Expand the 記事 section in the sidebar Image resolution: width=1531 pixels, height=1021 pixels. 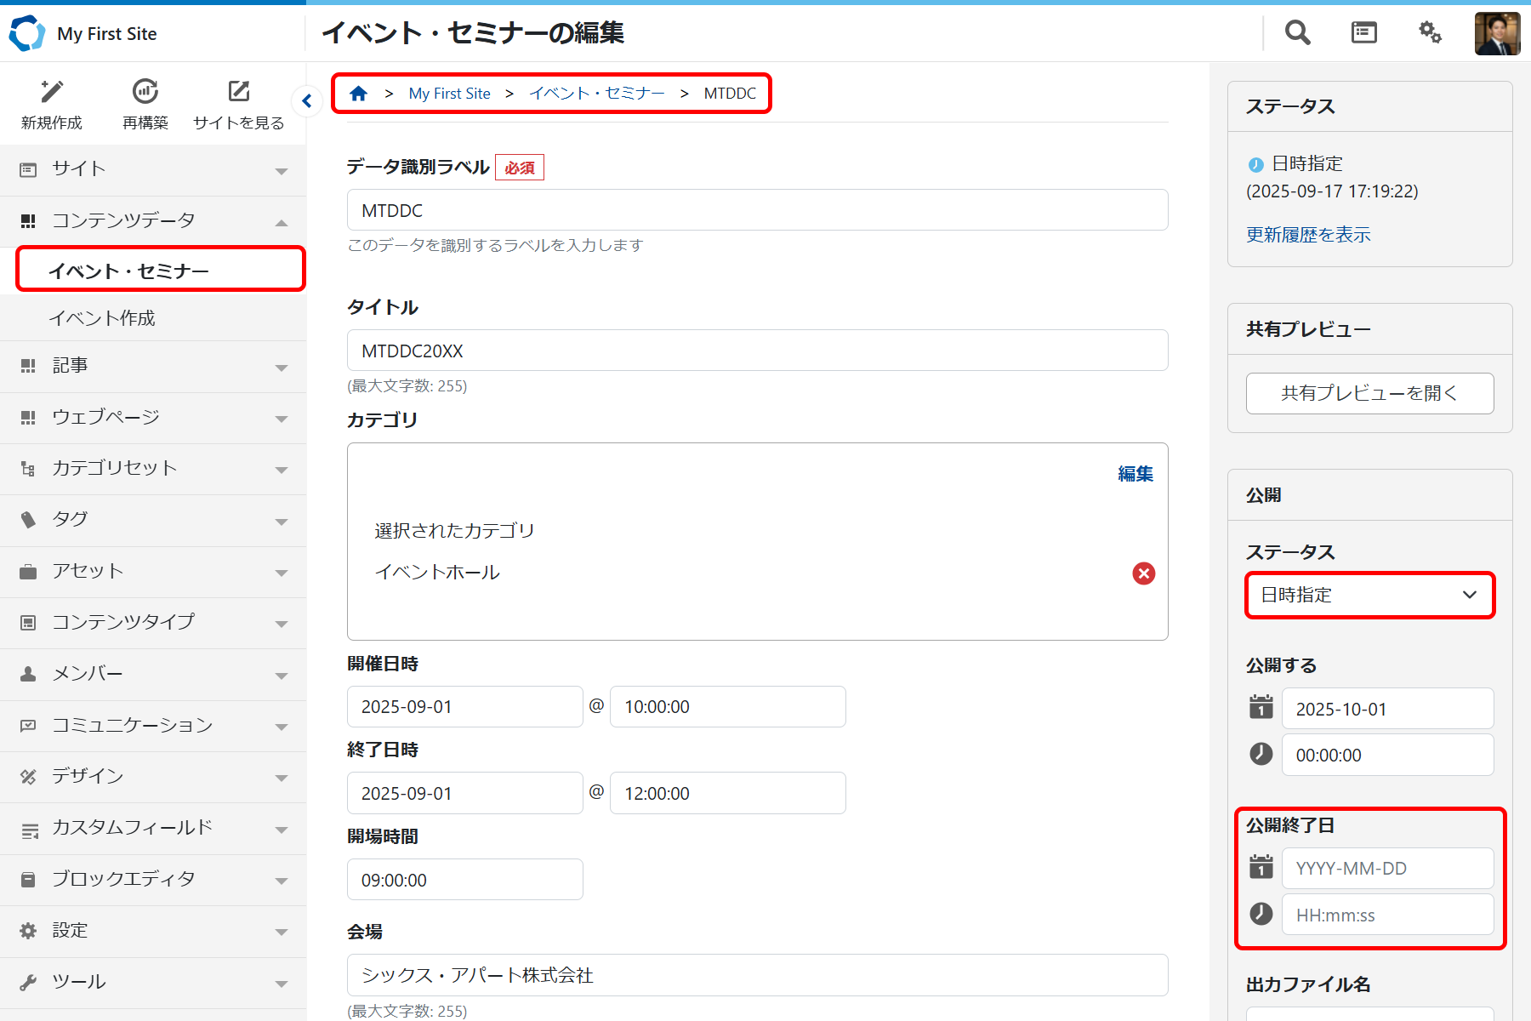pos(282,367)
